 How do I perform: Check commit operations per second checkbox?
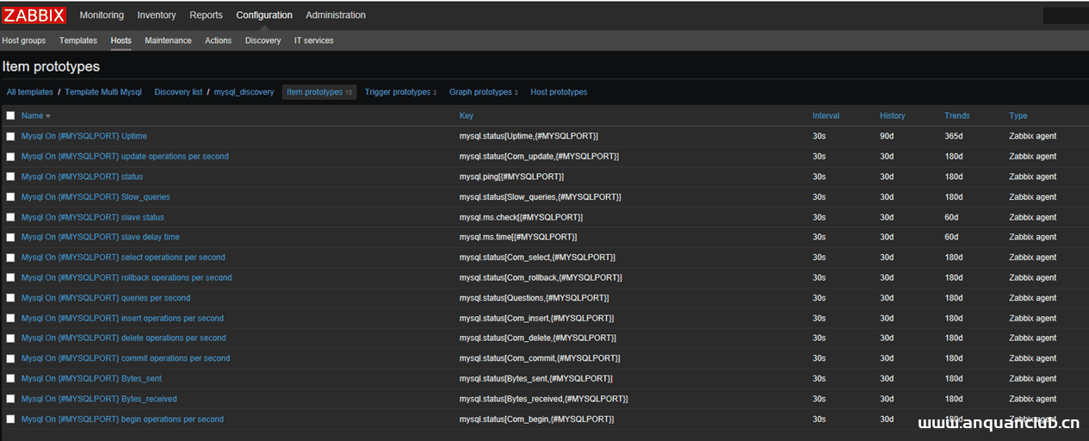point(10,358)
